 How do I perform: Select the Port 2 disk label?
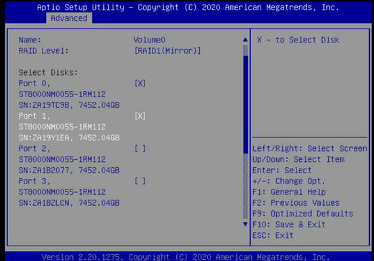click(34, 149)
